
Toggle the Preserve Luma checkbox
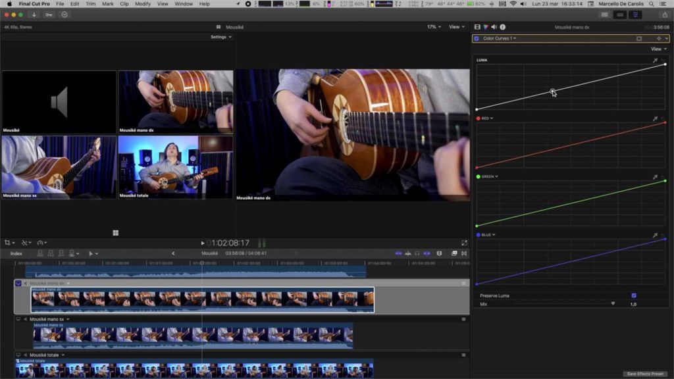pos(634,295)
